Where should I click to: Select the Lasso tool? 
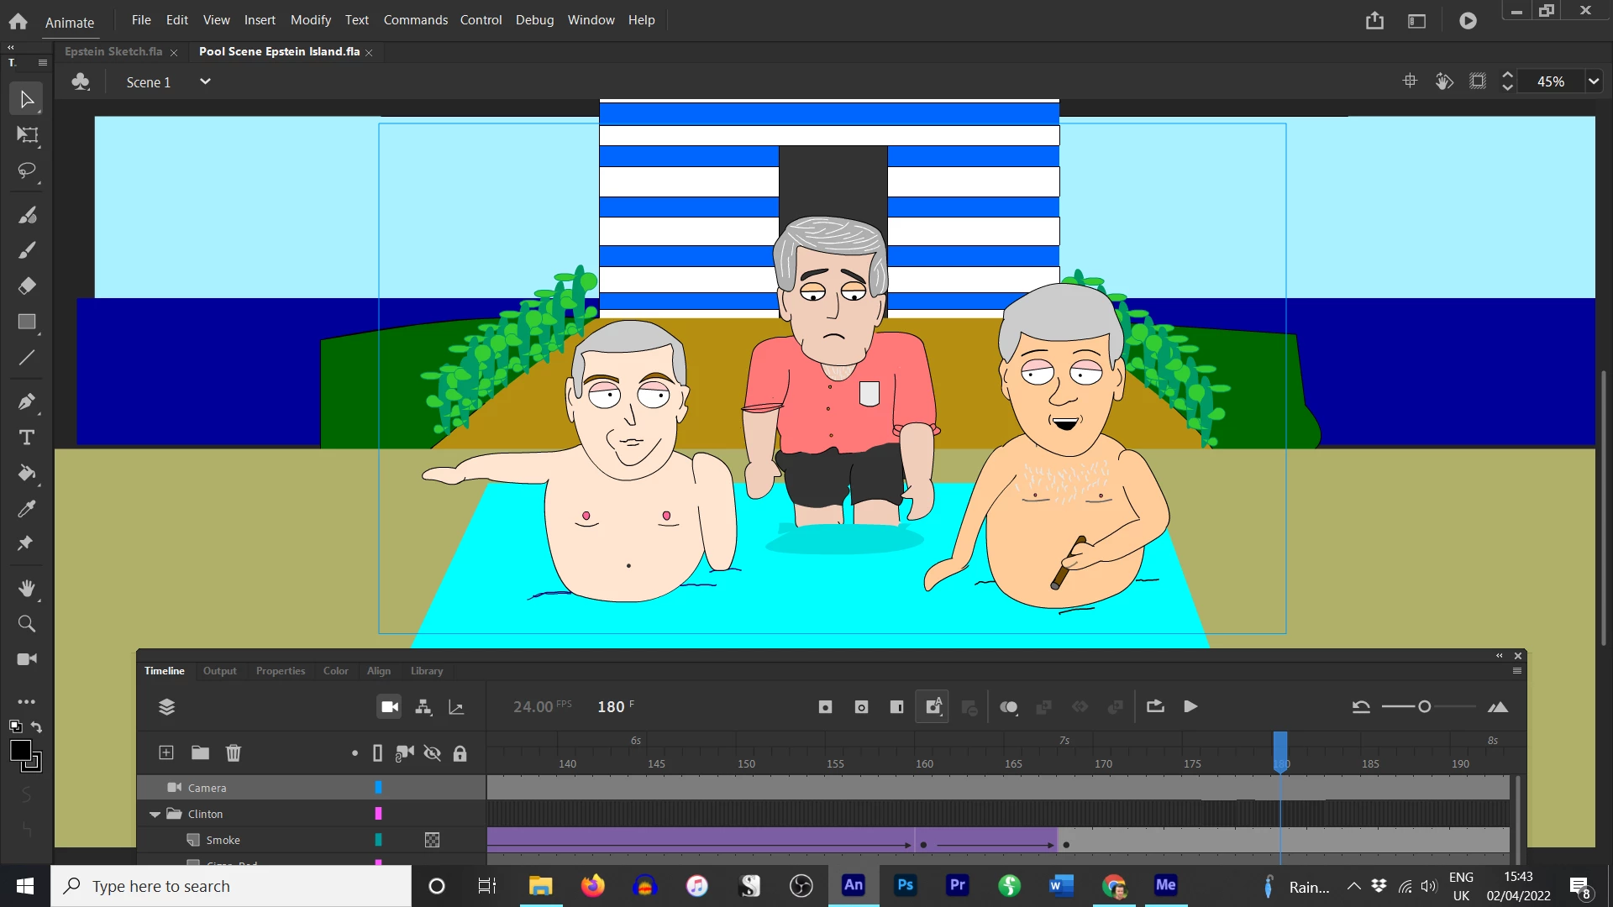tap(27, 171)
